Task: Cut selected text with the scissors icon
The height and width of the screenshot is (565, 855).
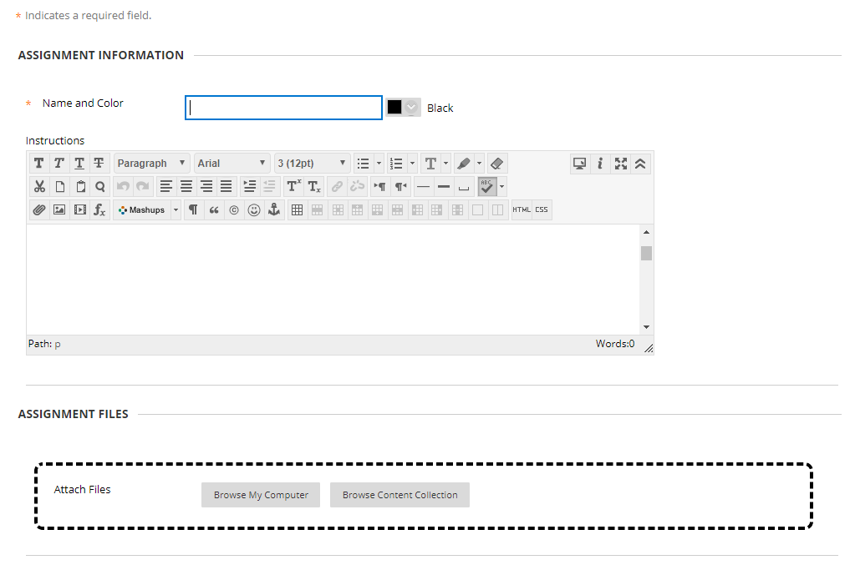Action: click(38, 186)
